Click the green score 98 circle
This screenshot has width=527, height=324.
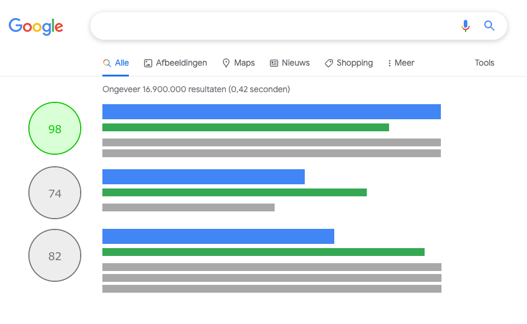[55, 128]
